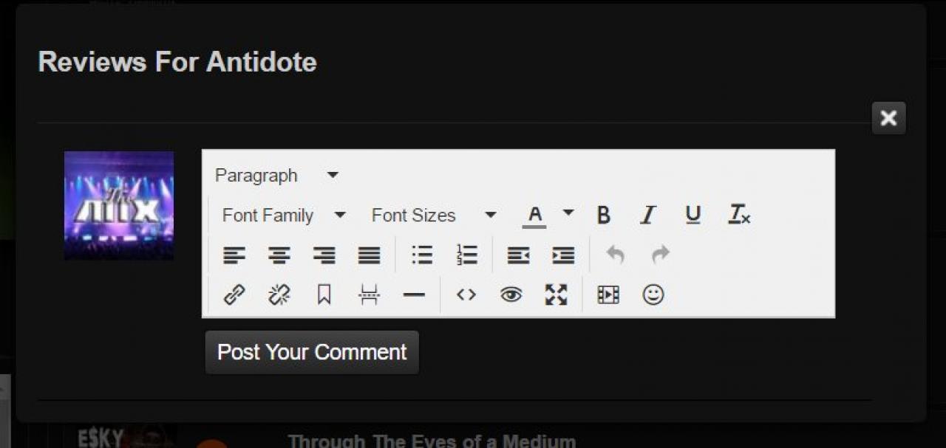946x448 pixels.
Task: Open the Paragraph format dropdown
Action: (x=276, y=176)
